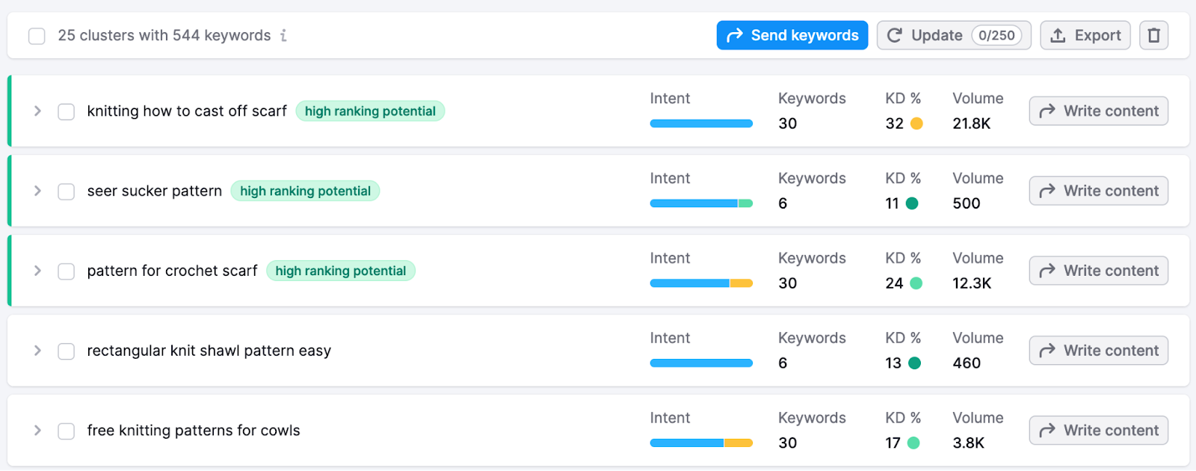
Task: Write content for knitting how to cast off scarf
Action: [x=1099, y=111]
